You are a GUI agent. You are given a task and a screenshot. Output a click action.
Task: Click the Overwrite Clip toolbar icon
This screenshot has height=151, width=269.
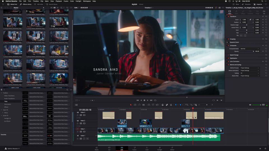tap(153, 105)
